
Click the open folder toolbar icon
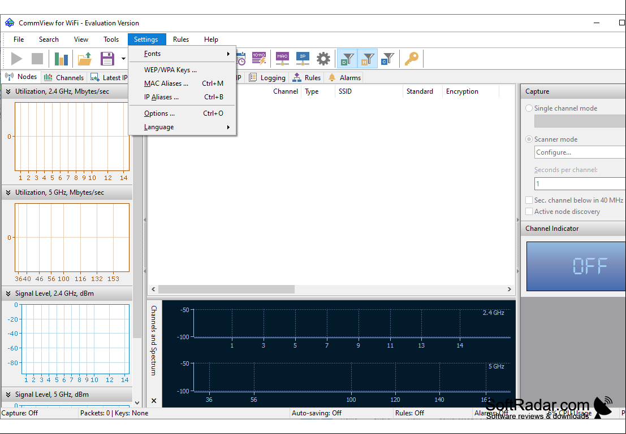[x=85, y=59]
